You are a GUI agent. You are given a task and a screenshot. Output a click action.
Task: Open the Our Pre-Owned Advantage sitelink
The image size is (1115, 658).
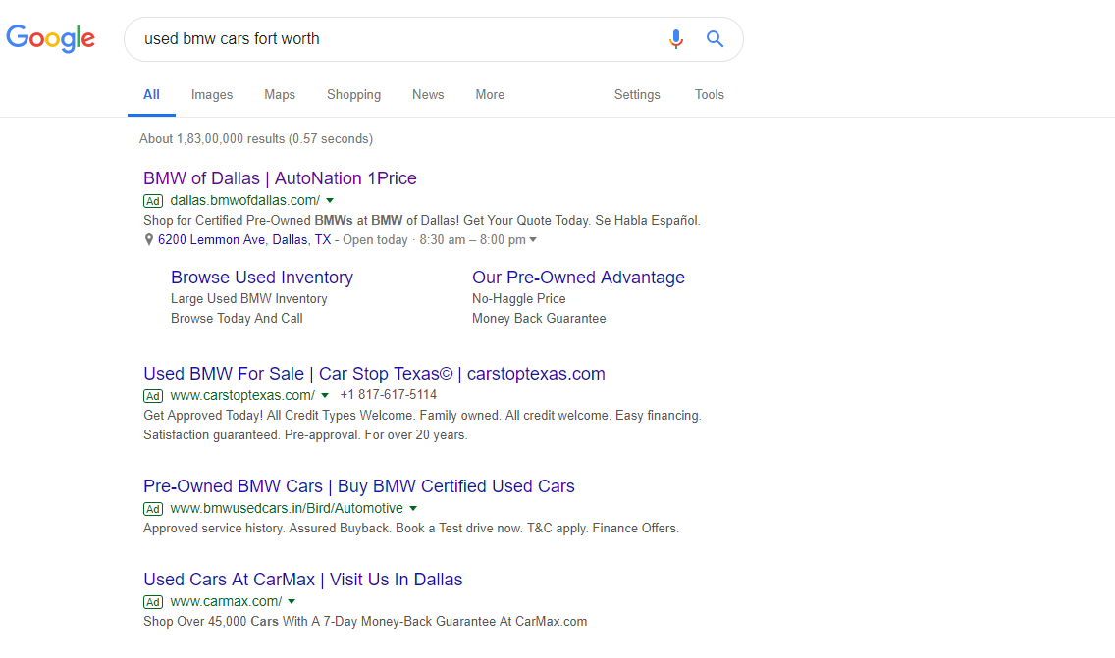(x=578, y=278)
